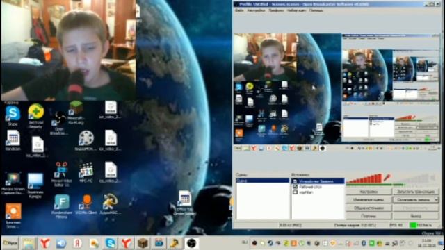This screenshot has height=250, width=445.
Task: Launch Movavi Screen Capture desktop shortcut
Action: tap(13, 183)
